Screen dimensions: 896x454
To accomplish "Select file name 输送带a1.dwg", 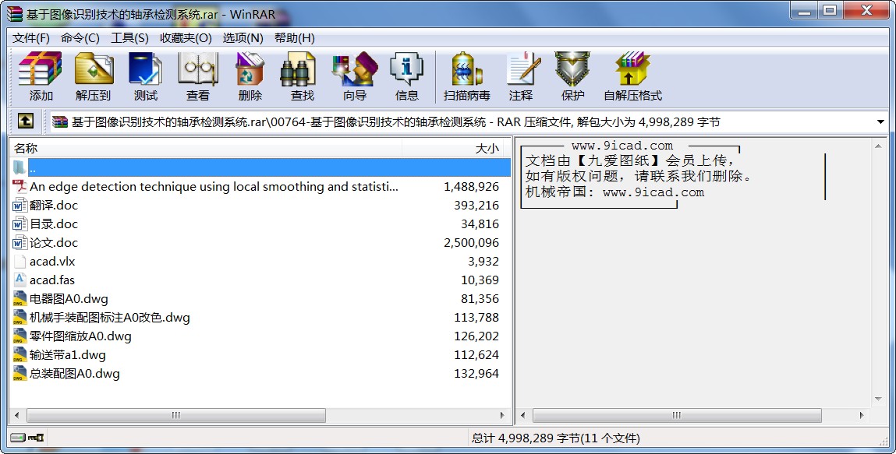I will click(x=68, y=355).
